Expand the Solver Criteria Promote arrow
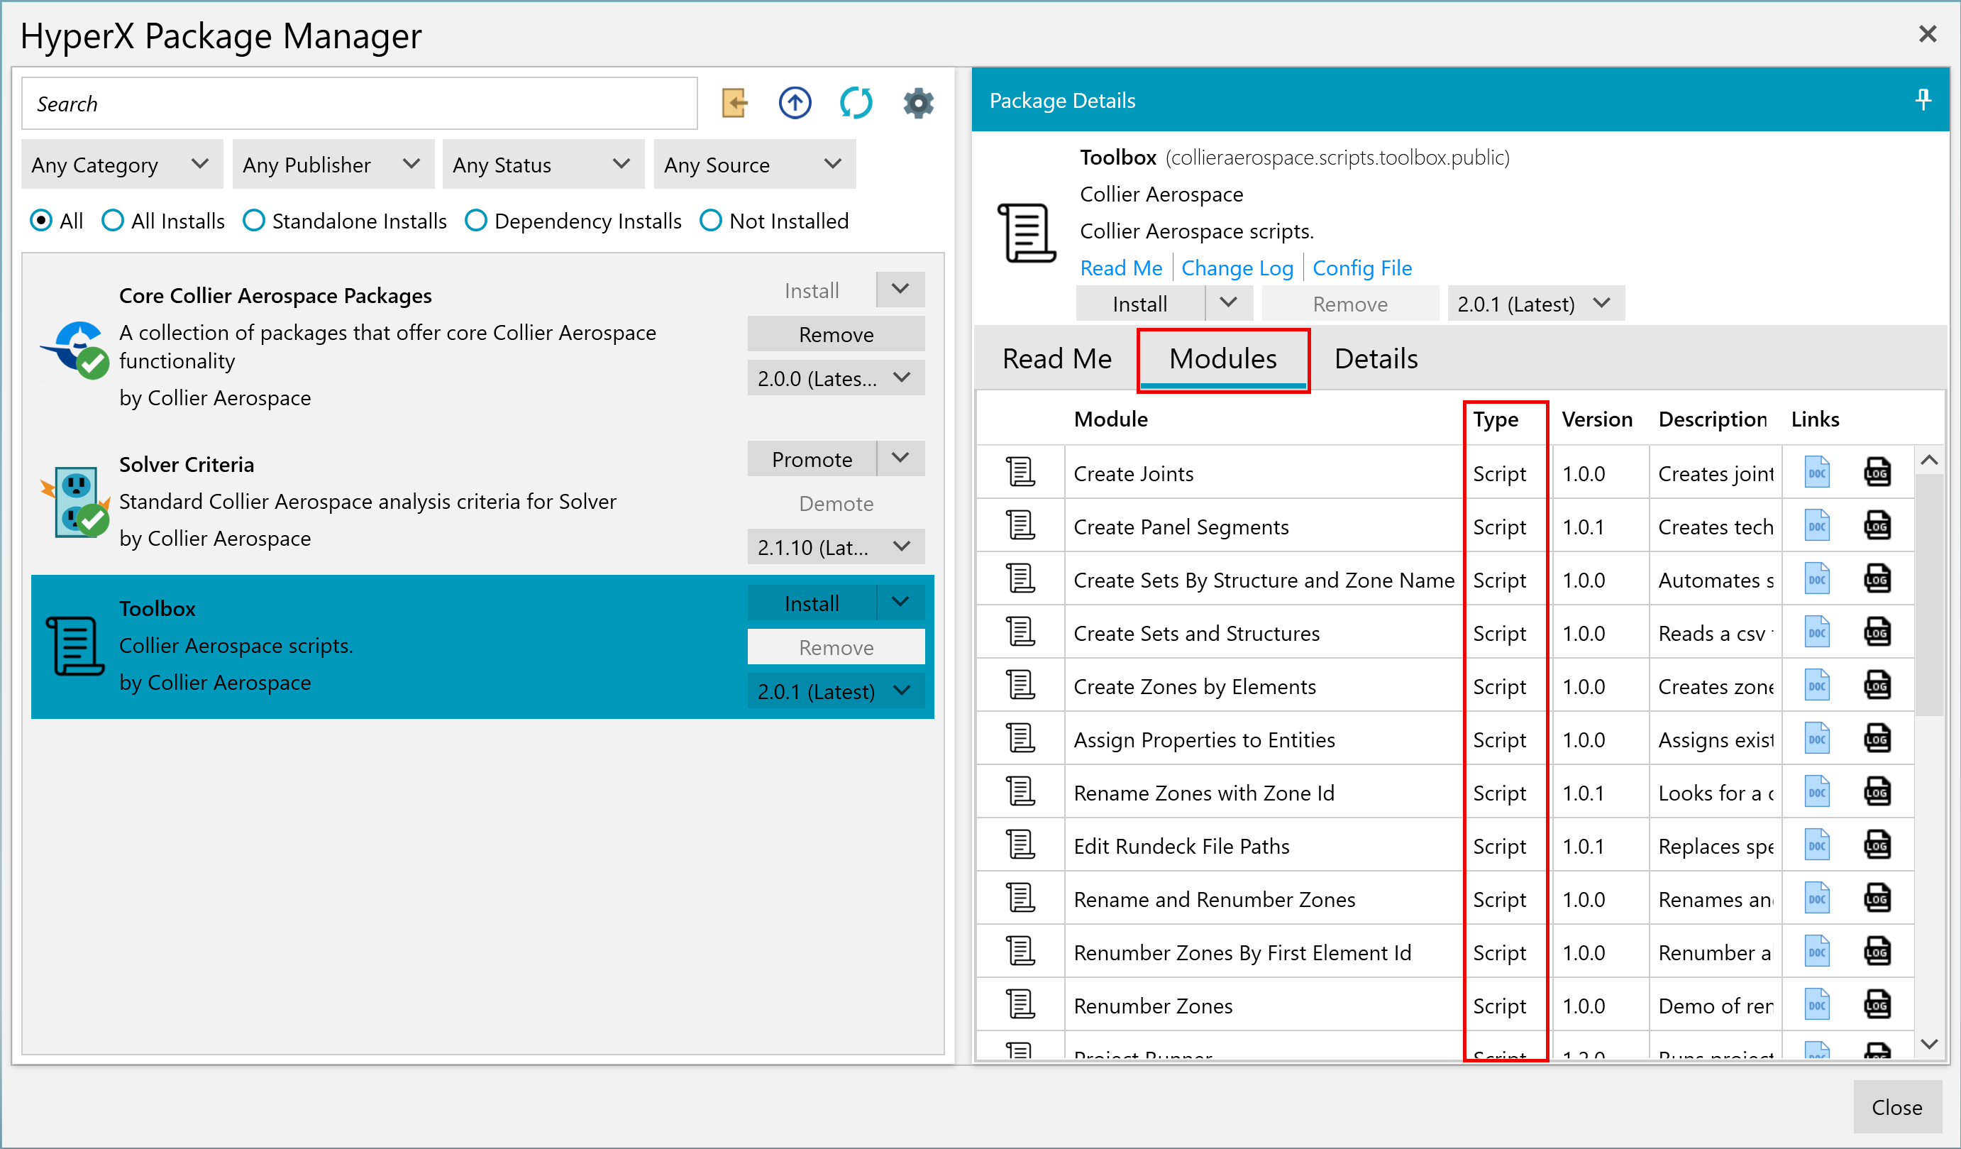Viewport: 1961px width, 1149px height. click(901, 458)
